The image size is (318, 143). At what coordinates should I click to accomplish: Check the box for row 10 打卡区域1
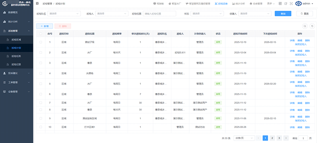coord(41,127)
